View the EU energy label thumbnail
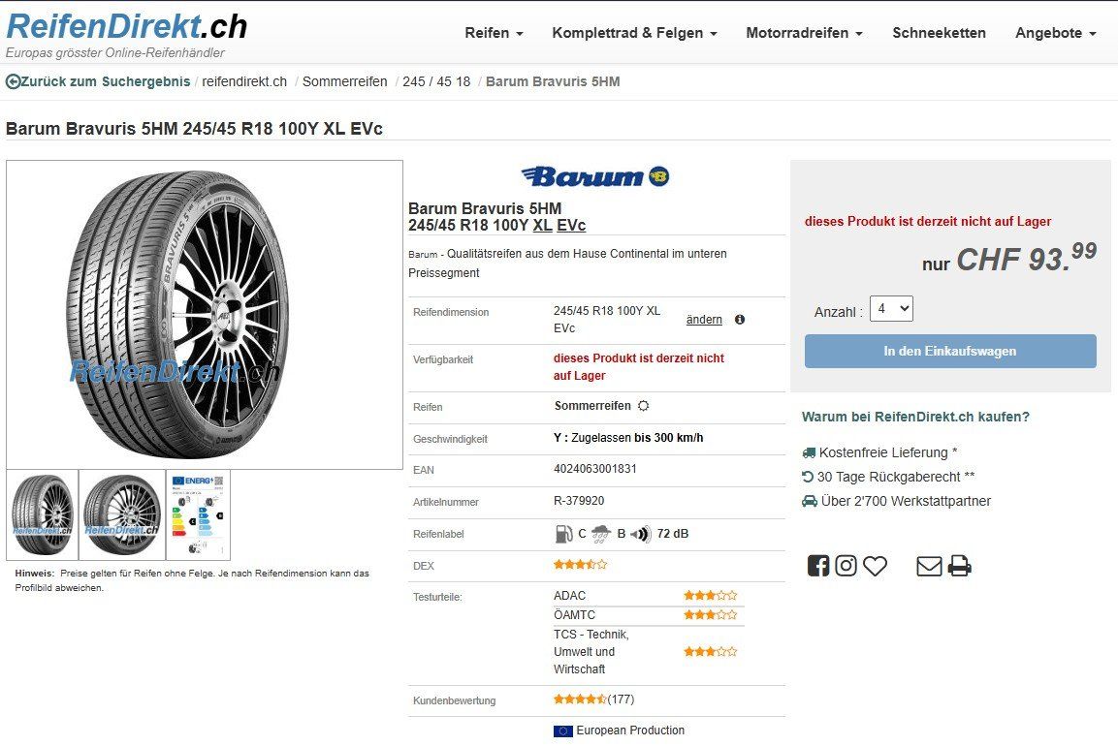 click(x=198, y=515)
